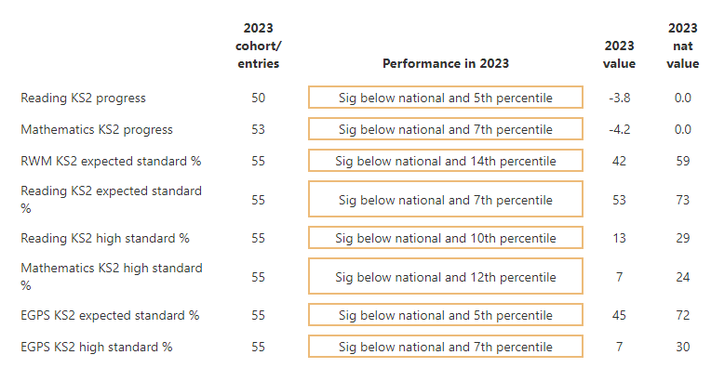Select the Mathematics KS2 high standard % label
The width and height of the screenshot is (711, 368).
112,277
